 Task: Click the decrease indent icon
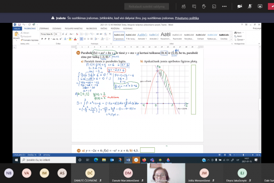pyautogui.click(x=98, y=34)
